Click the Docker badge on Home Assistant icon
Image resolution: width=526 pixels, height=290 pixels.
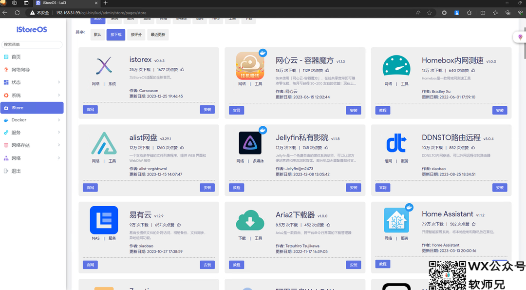pos(409,207)
